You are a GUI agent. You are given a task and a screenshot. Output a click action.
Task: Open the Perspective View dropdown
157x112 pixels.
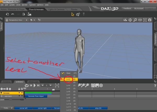17,20
